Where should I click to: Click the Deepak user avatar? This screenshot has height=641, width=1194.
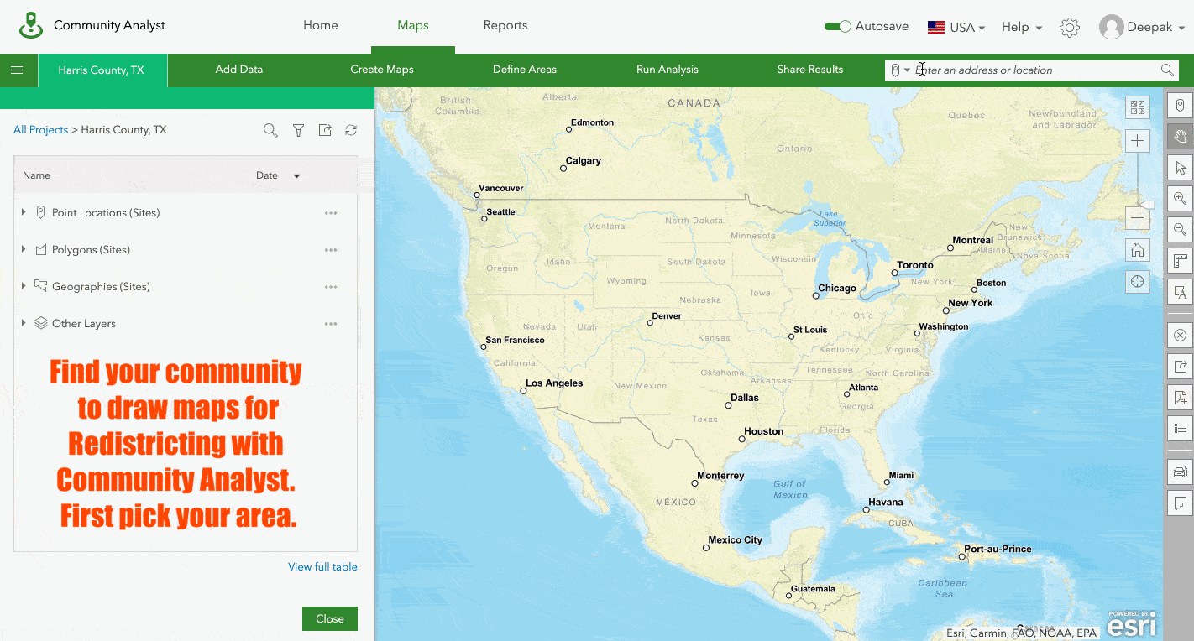(1111, 27)
